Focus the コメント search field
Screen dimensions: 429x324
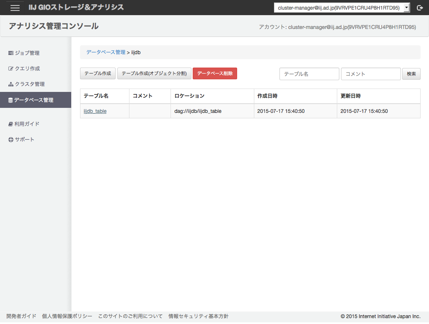[x=371, y=74]
